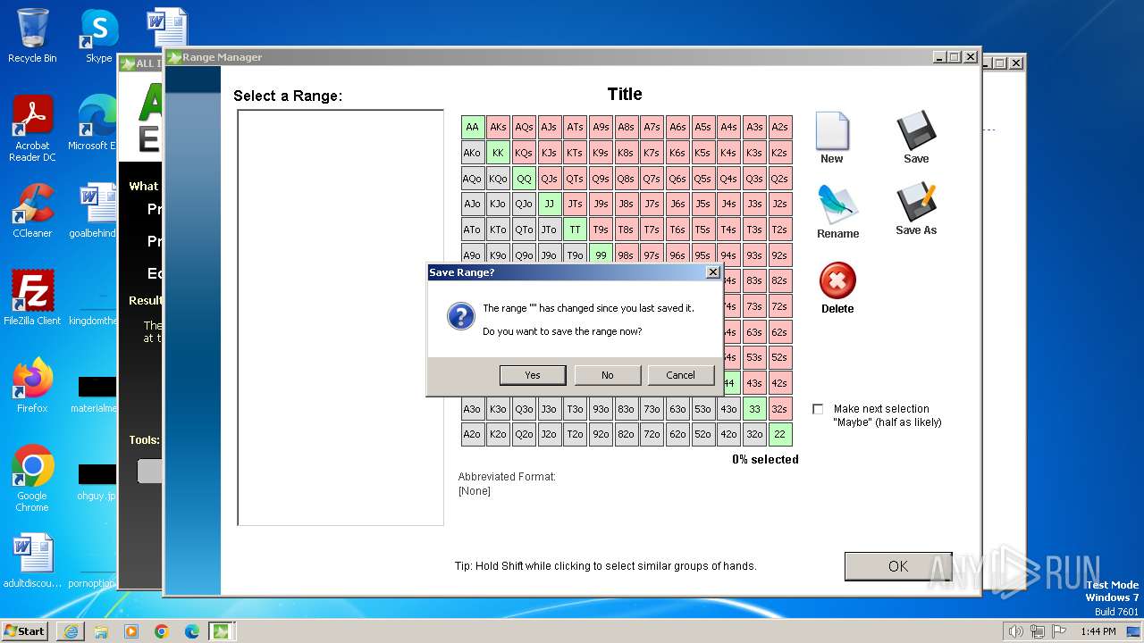Open Recycle Bin desktop icon

(32, 36)
